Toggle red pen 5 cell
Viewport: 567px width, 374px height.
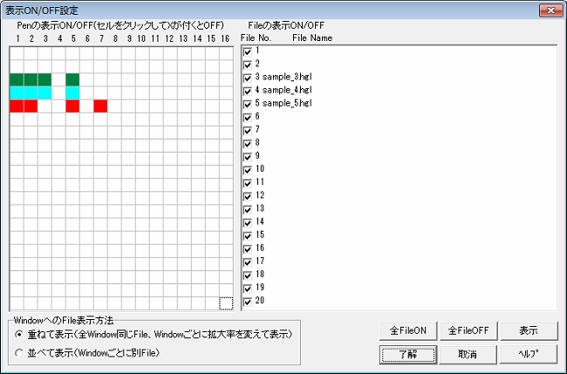pos(72,106)
